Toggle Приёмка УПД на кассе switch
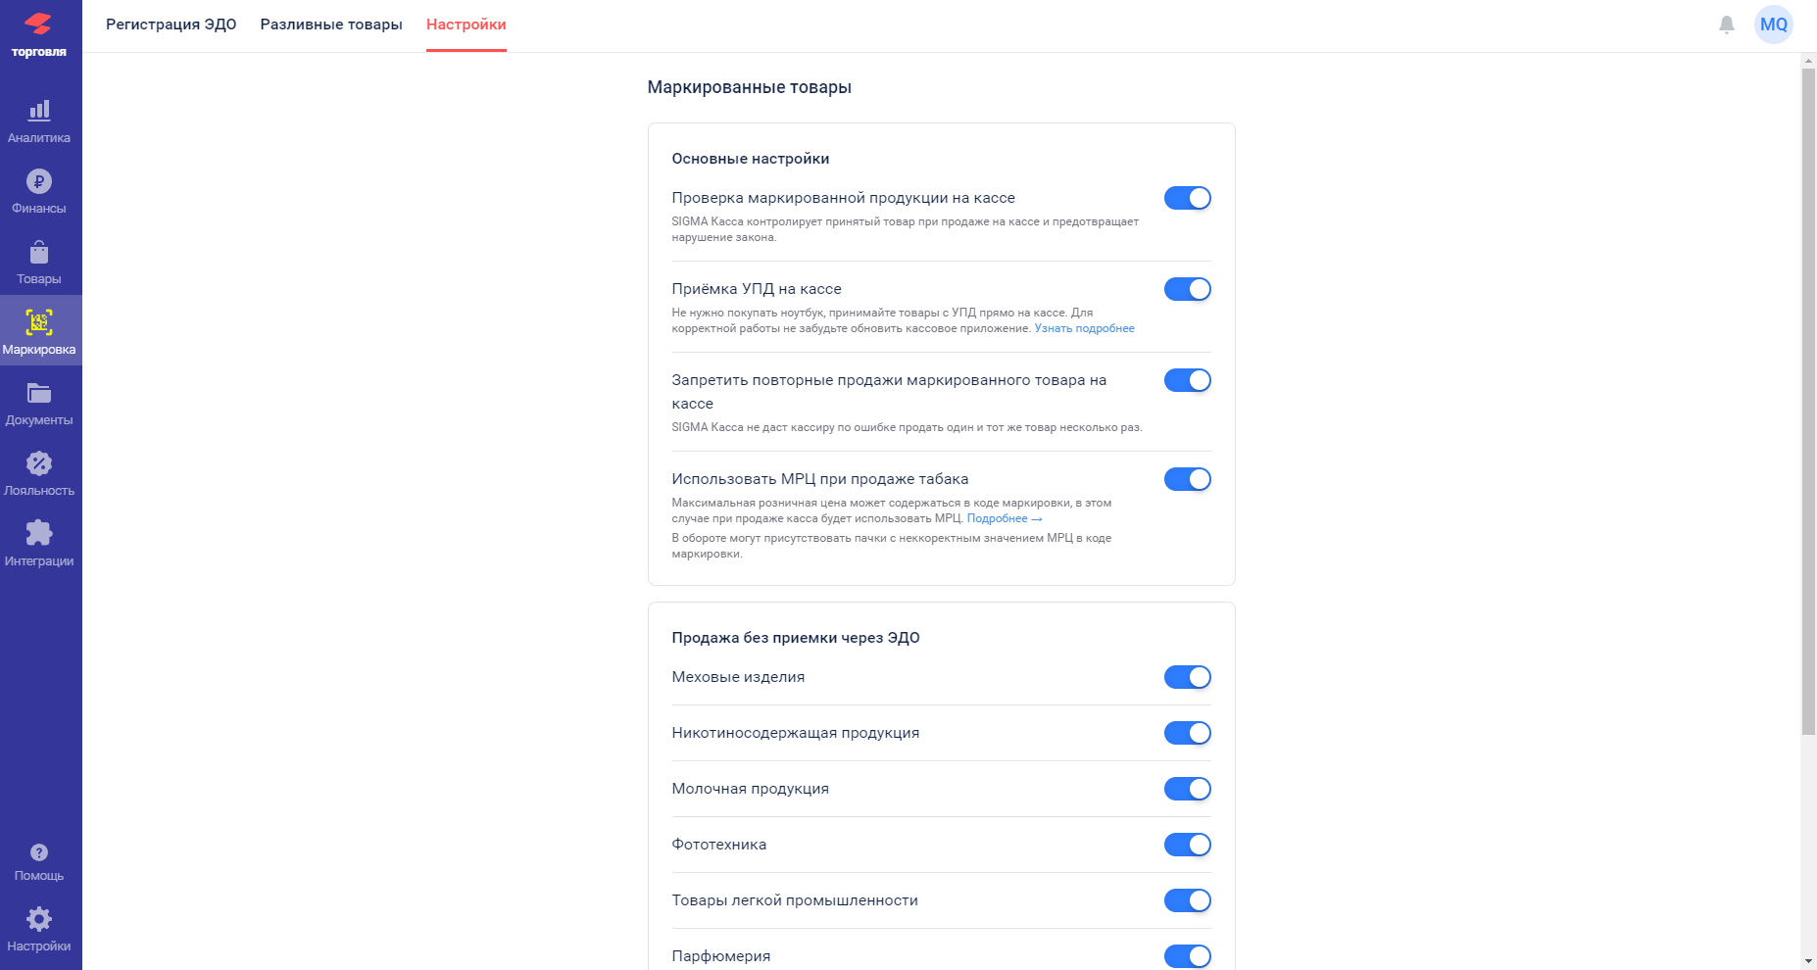This screenshot has height=970, width=1817. (x=1187, y=289)
